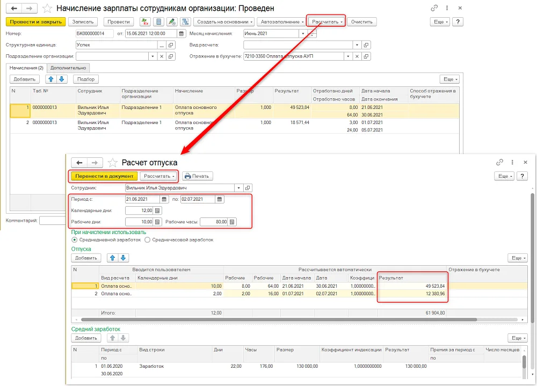Open the Еще menu in Средний заработок section
Viewport: 537px width, 386px height.
point(518,338)
